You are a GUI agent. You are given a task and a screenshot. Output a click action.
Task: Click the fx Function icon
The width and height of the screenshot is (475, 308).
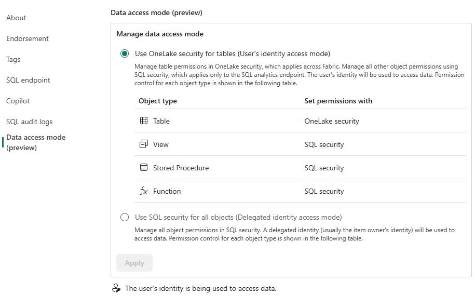point(144,191)
